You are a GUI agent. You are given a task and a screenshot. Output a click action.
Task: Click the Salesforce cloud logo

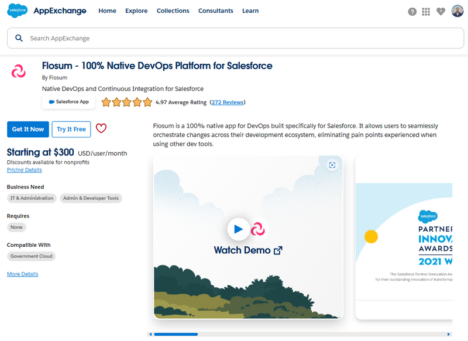point(17,11)
